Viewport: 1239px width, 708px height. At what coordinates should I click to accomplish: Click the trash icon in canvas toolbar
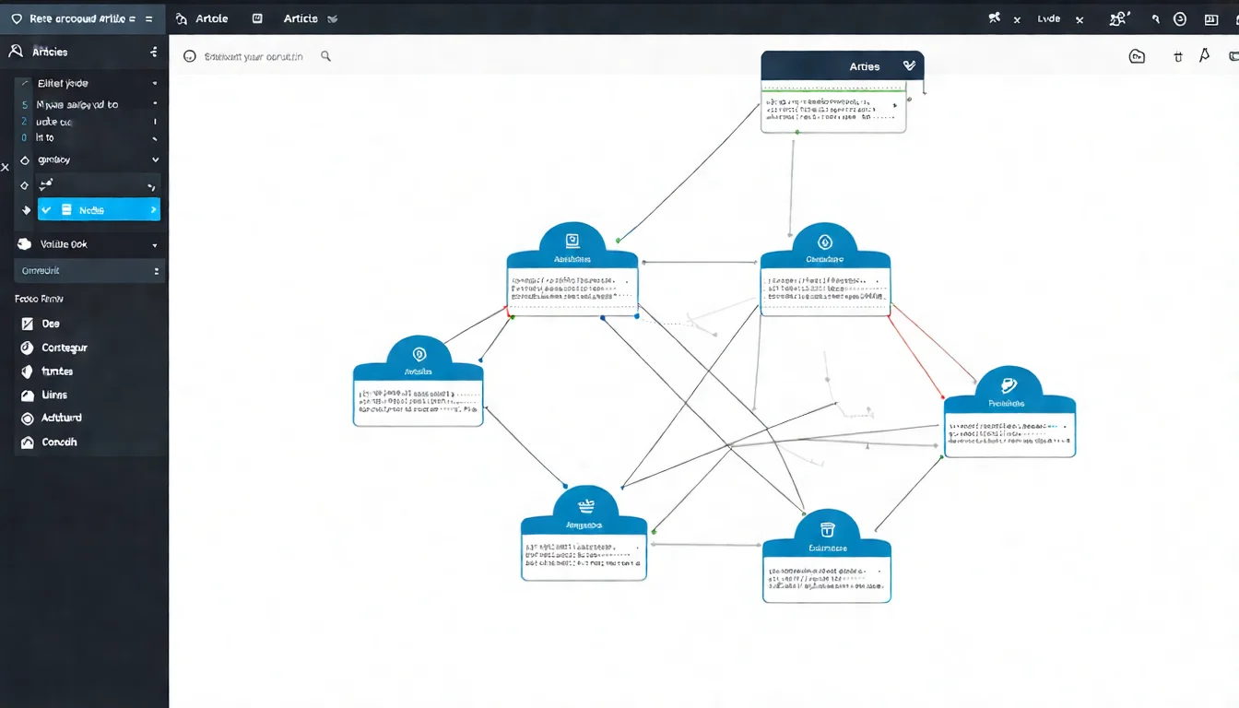point(1177,56)
